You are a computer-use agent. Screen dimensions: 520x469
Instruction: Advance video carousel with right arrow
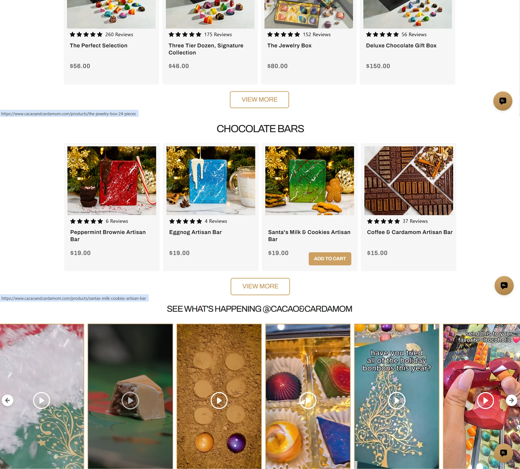click(x=511, y=400)
